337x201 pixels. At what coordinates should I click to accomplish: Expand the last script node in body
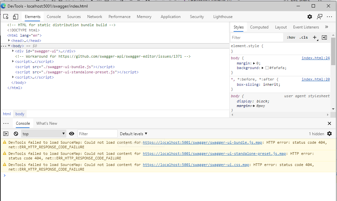coord(13,77)
